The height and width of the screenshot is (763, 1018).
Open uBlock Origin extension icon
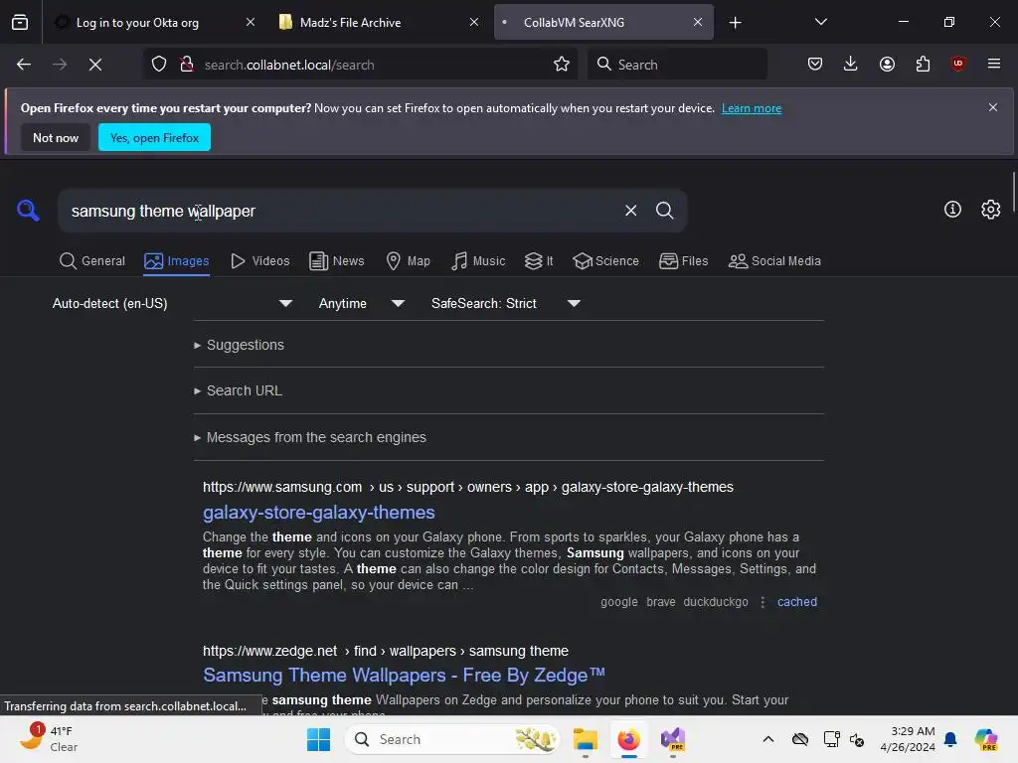(x=957, y=64)
